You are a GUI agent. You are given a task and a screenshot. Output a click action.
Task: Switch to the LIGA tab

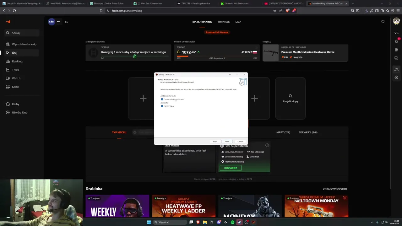[x=238, y=22]
